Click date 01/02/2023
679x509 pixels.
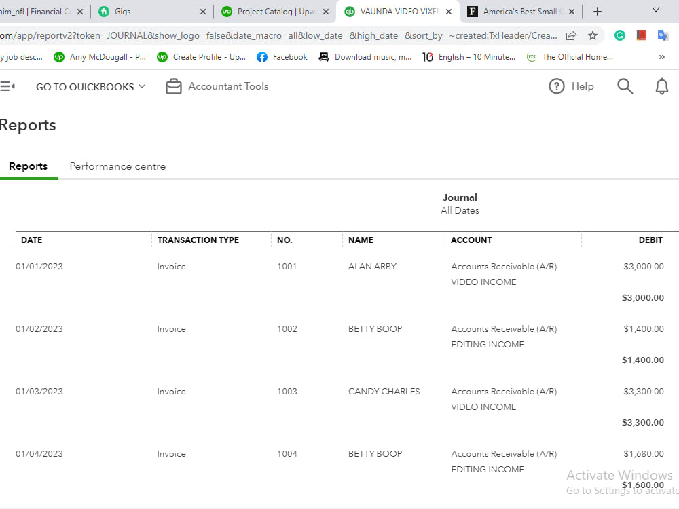39,329
